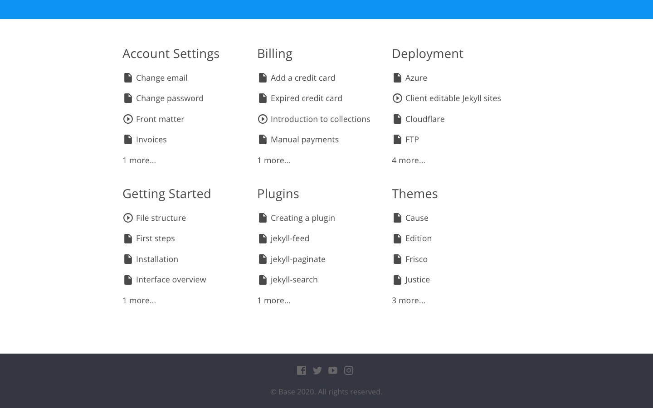
Task: Click the document icon beside First steps
Action: coord(128,238)
